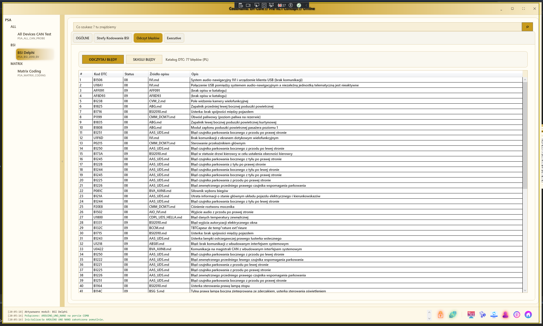543x326 pixels.
Task: Click source cell CVM_2.md
Action: point(169,101)
